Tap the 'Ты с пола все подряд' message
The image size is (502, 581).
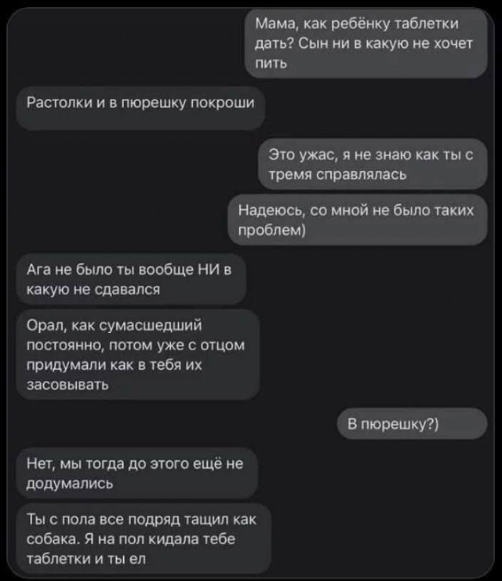(x=144, y=539)
